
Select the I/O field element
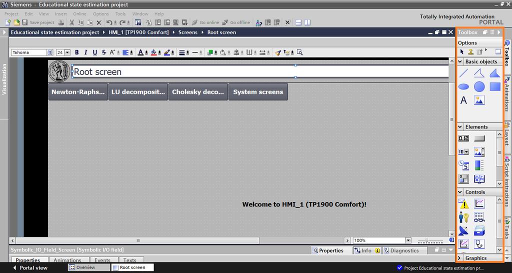[x=463, y=138]
